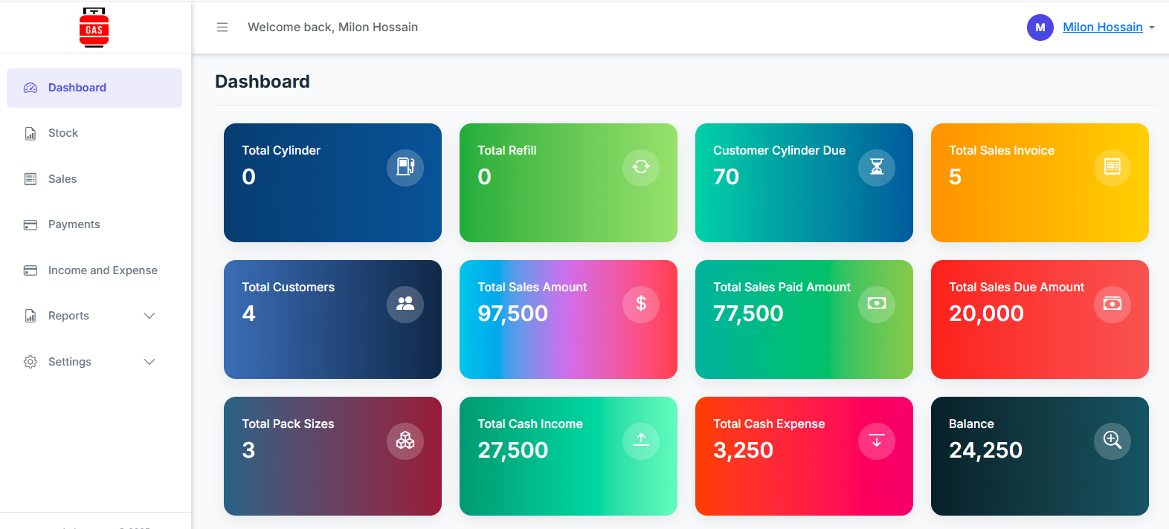
Task: Open the Stock menu item
Action: click(63, 133)
